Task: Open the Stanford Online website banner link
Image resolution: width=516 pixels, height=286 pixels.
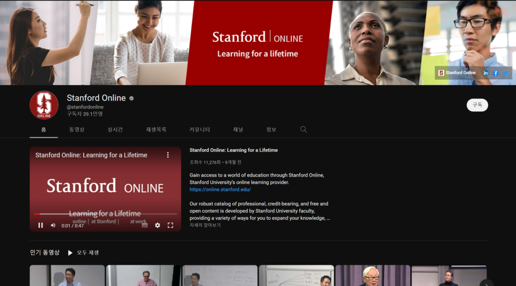Action: pyautogui.click(x=458, y=73)
